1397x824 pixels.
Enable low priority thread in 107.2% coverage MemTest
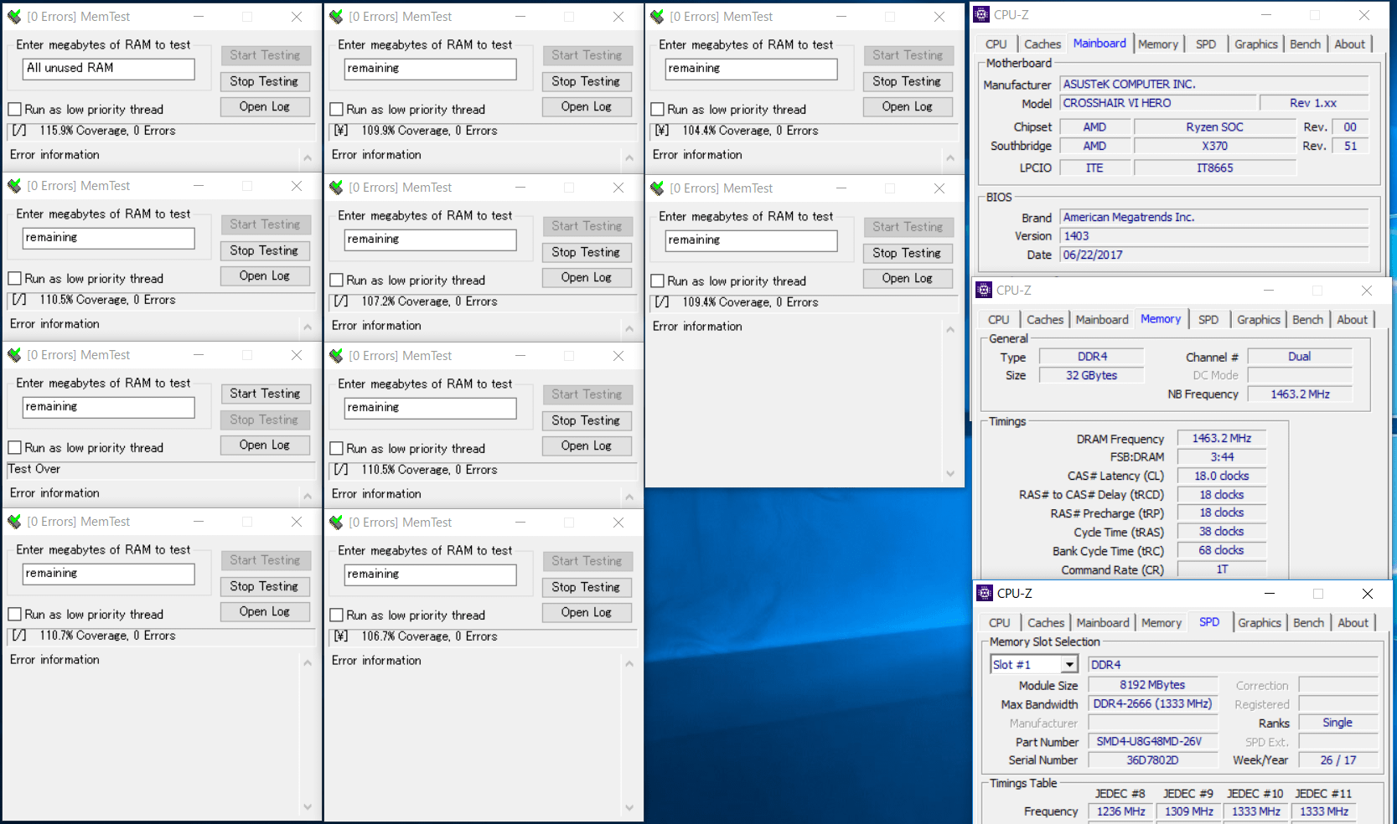[336, 281]
